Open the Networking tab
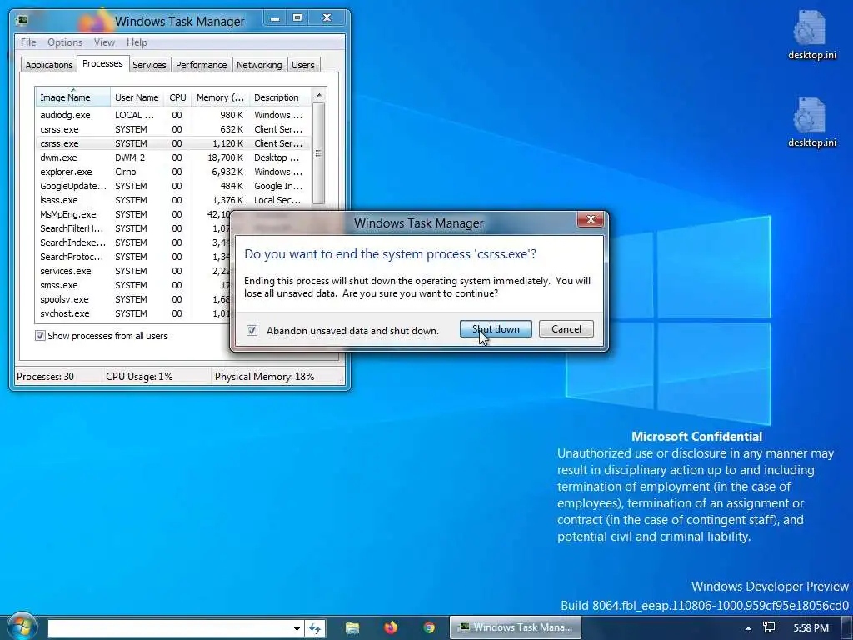Image resolution: width=853 pixels, height=640 pixels. 259,65
